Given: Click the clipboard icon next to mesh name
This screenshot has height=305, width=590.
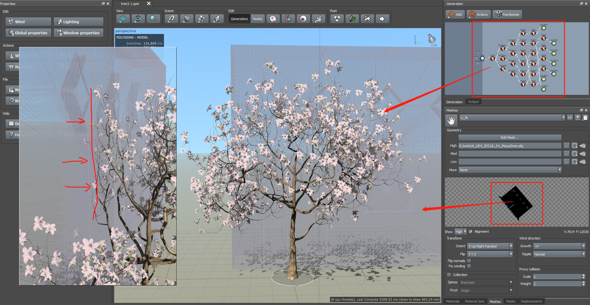Looking at the screenshot, I should [x=585, y=117].
